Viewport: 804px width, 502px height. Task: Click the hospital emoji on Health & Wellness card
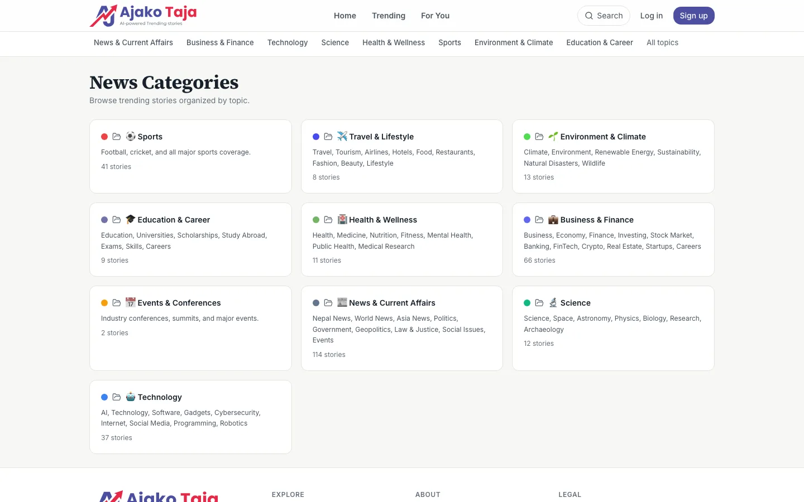(x=342, y=219)
